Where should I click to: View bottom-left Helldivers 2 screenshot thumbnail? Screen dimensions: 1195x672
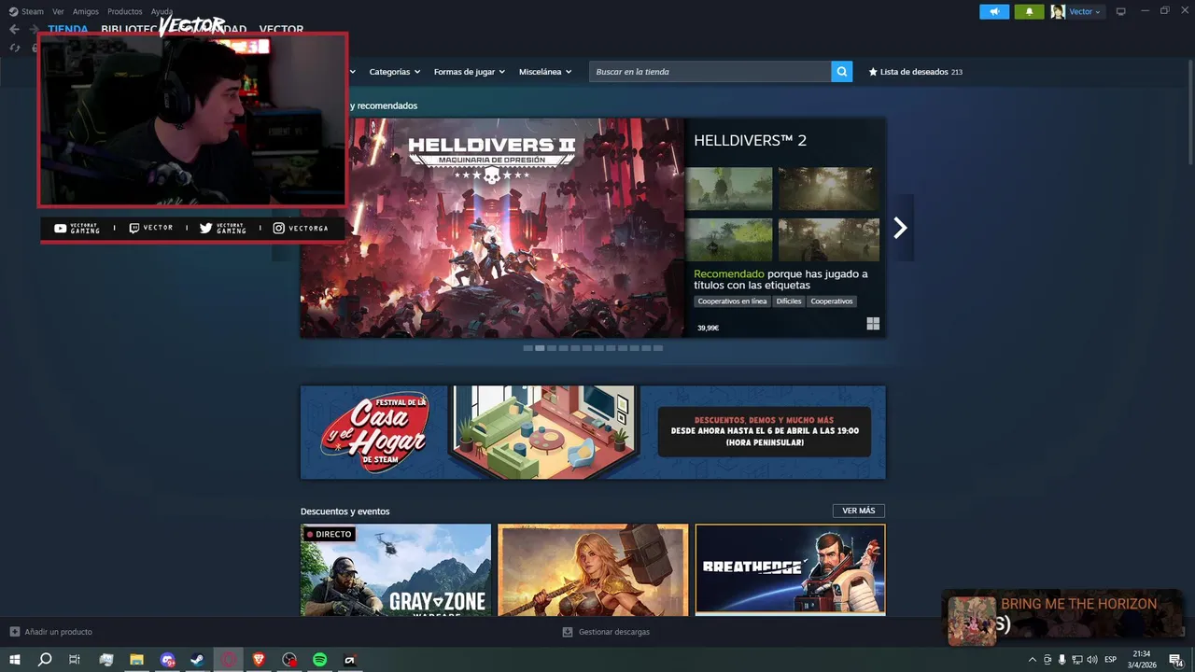click(729, 240)
